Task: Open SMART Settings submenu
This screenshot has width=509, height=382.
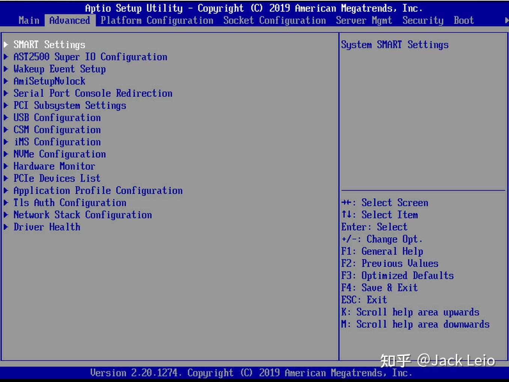Action: pyautogui.click(x=49, y=45)
